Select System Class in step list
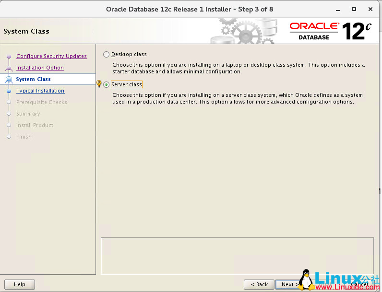The image size is (382, 292). 34,79
